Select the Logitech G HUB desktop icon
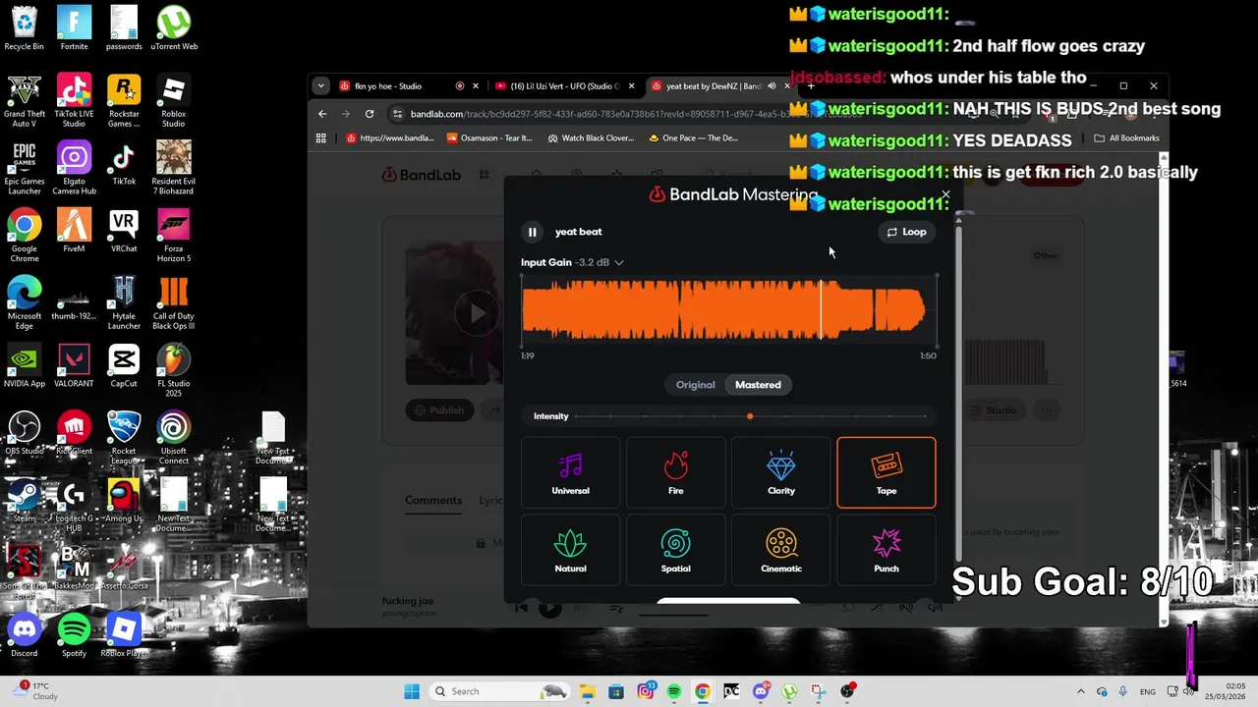 (x=74, y=505)
